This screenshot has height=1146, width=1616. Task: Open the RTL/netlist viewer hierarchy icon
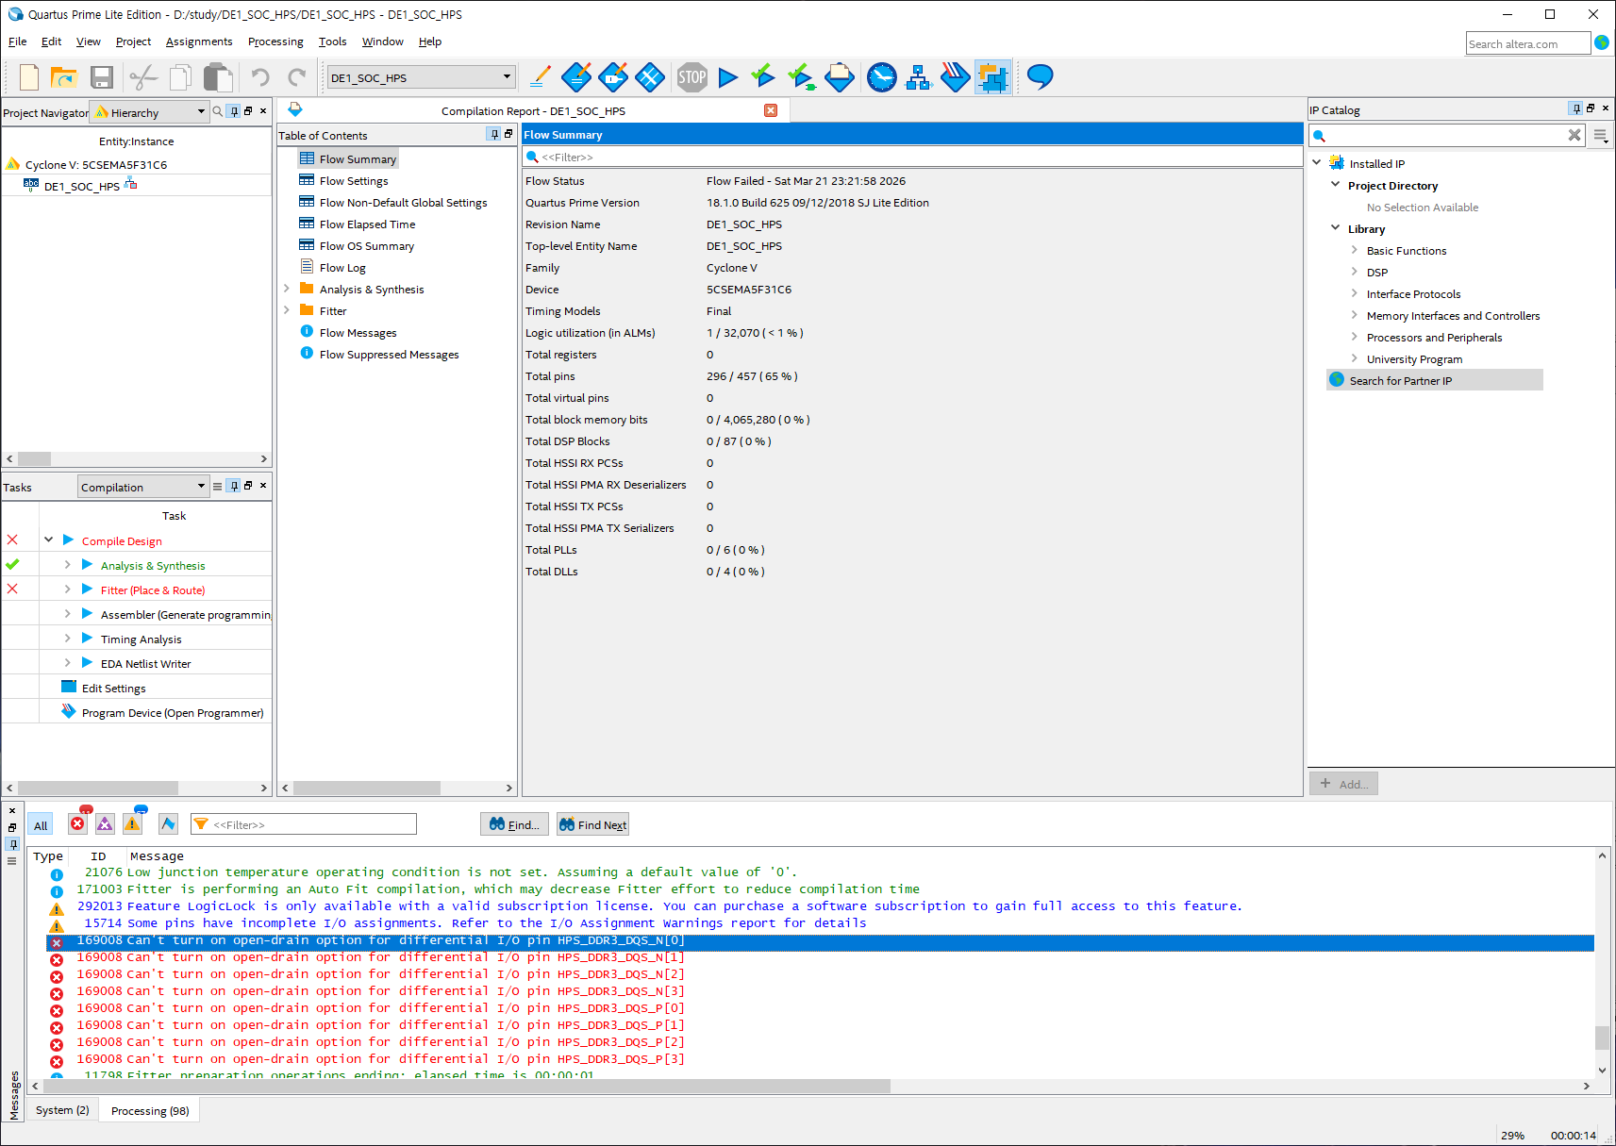coord(918,77)
